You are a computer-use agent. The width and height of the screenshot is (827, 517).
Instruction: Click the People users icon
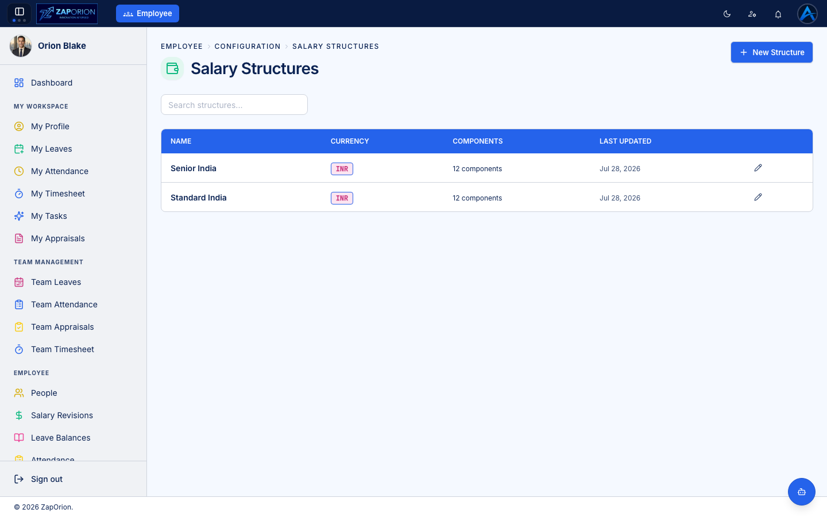click(19, 393)
